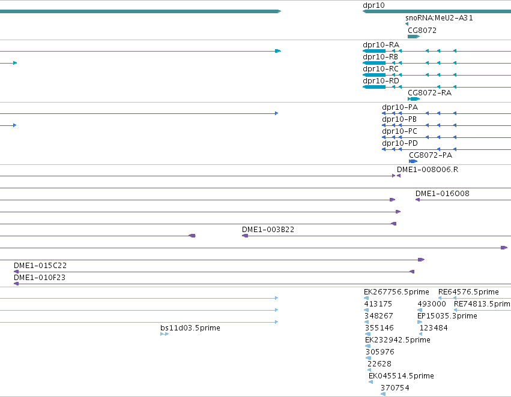
Task: Select transcript dpr10-RD
Action: click(x=437, y=87)
